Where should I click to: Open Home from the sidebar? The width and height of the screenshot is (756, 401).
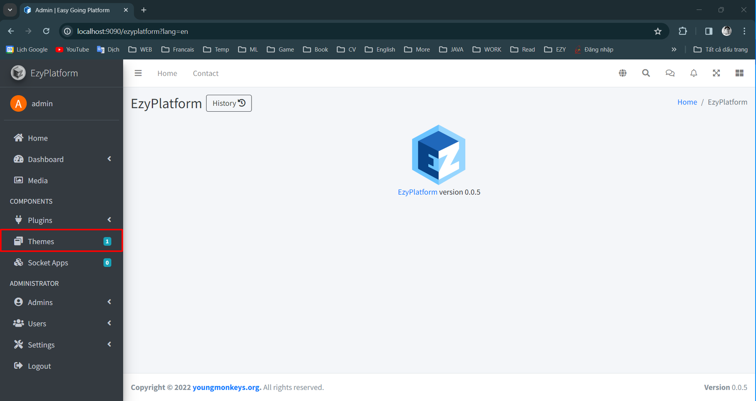61,138
